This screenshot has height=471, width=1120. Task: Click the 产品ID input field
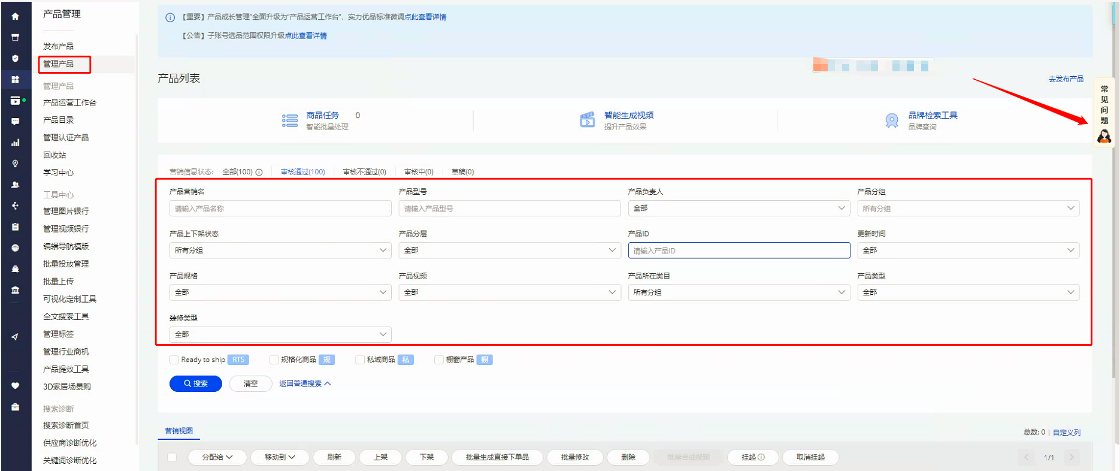pyautogui.click(x=738, y=250)
